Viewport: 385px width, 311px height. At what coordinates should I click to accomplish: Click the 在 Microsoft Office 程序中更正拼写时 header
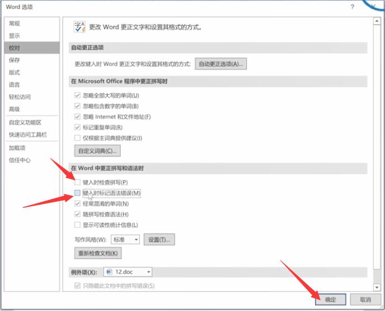(x=119, y=81)
